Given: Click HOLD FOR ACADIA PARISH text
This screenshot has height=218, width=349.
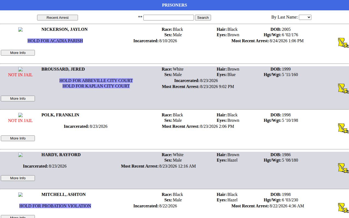Looking at the screenshot, I should [x=55, y=41].
